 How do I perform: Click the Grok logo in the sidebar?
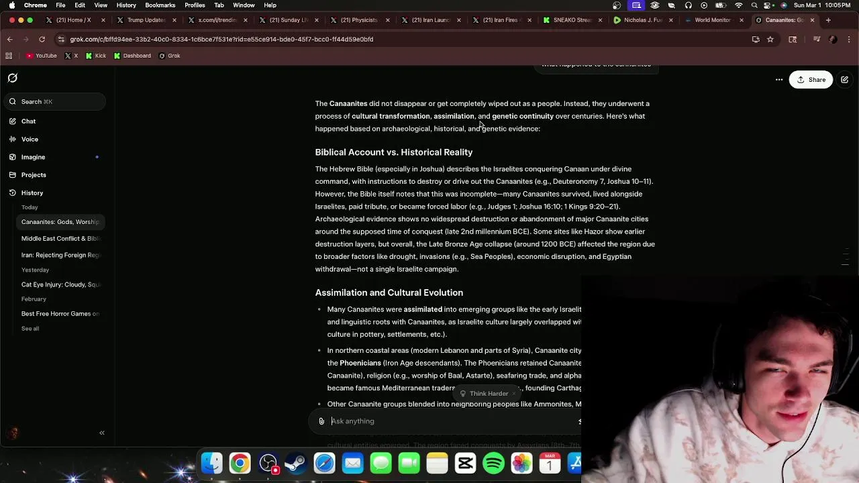pos(12,78)
